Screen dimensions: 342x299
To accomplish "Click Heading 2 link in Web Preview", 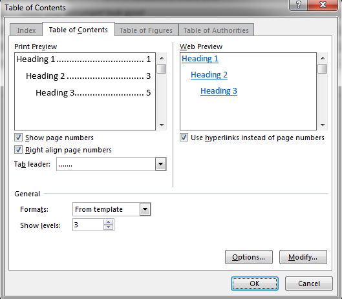I will (209, 75).
